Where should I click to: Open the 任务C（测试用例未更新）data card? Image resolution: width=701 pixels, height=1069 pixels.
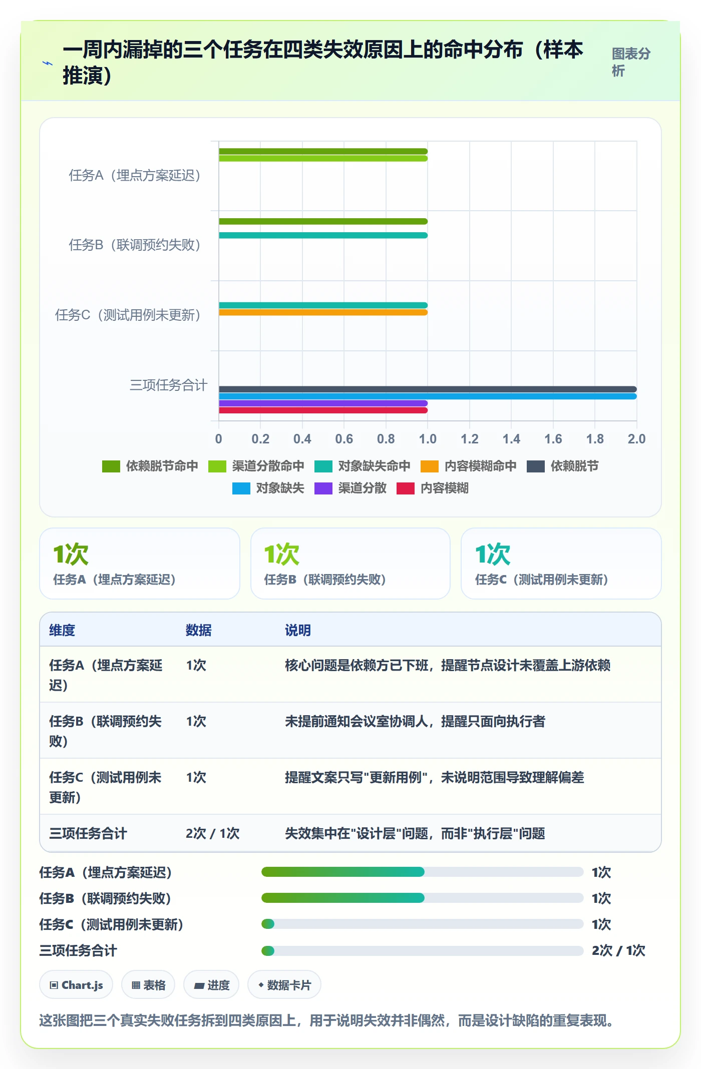point(561,564)
